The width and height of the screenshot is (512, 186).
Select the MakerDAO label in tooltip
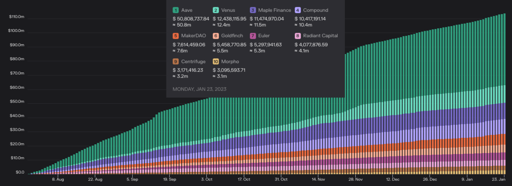click(193, 36)
